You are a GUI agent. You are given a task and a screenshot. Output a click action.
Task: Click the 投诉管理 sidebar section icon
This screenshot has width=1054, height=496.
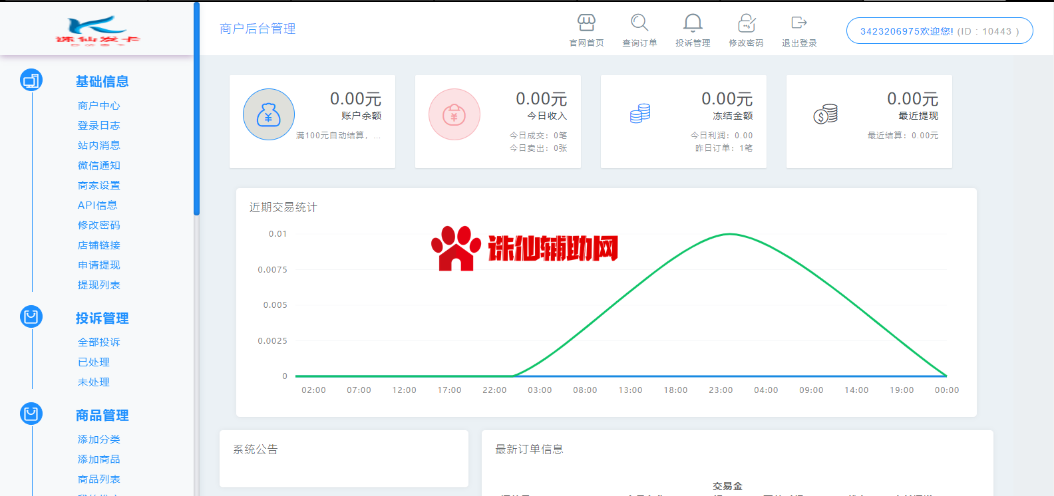(31, 316)
